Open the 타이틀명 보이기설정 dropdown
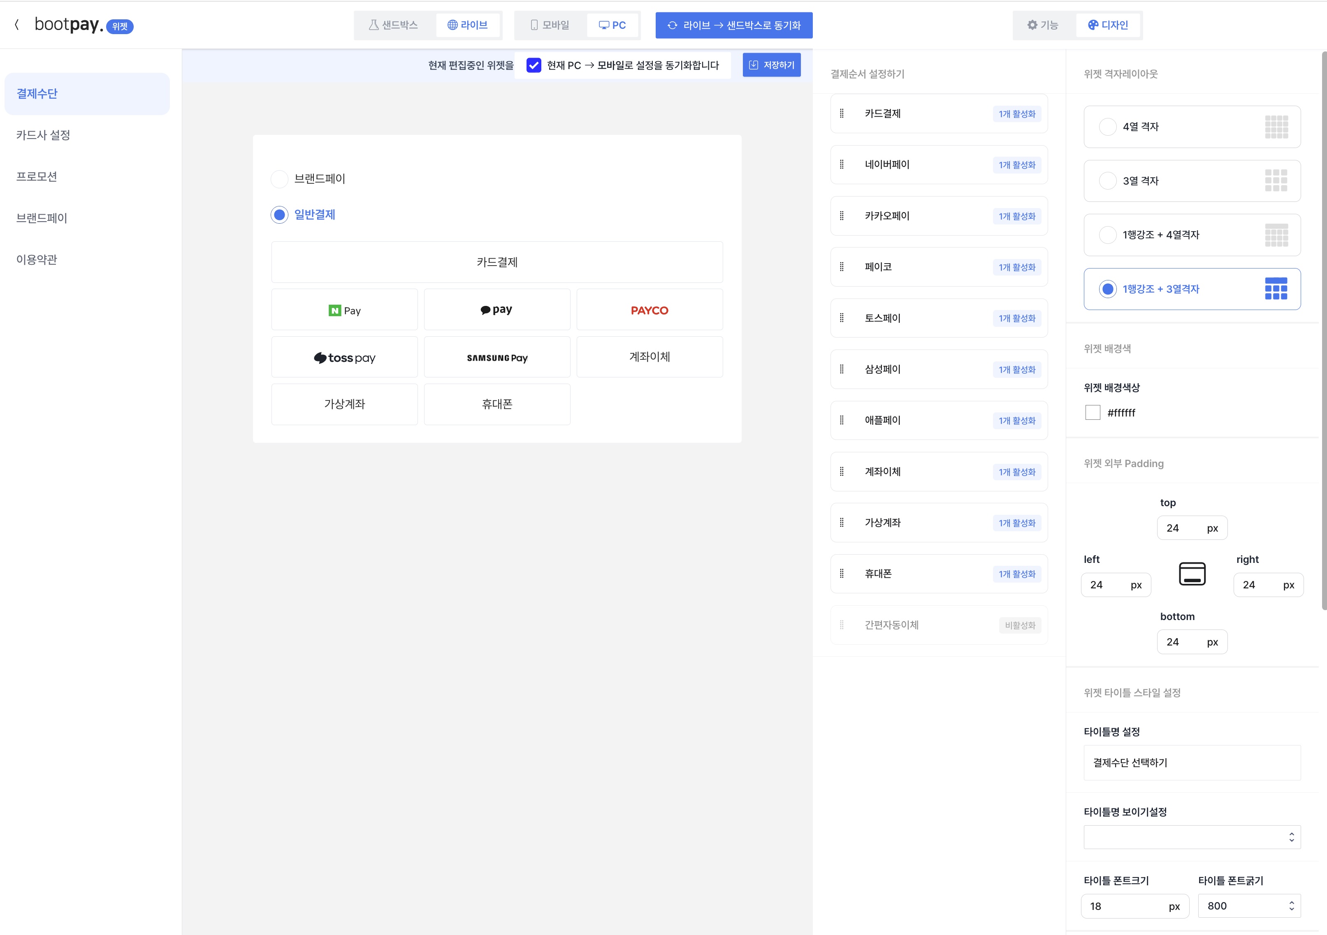The image size is (1327, 935). point(1192,837)
